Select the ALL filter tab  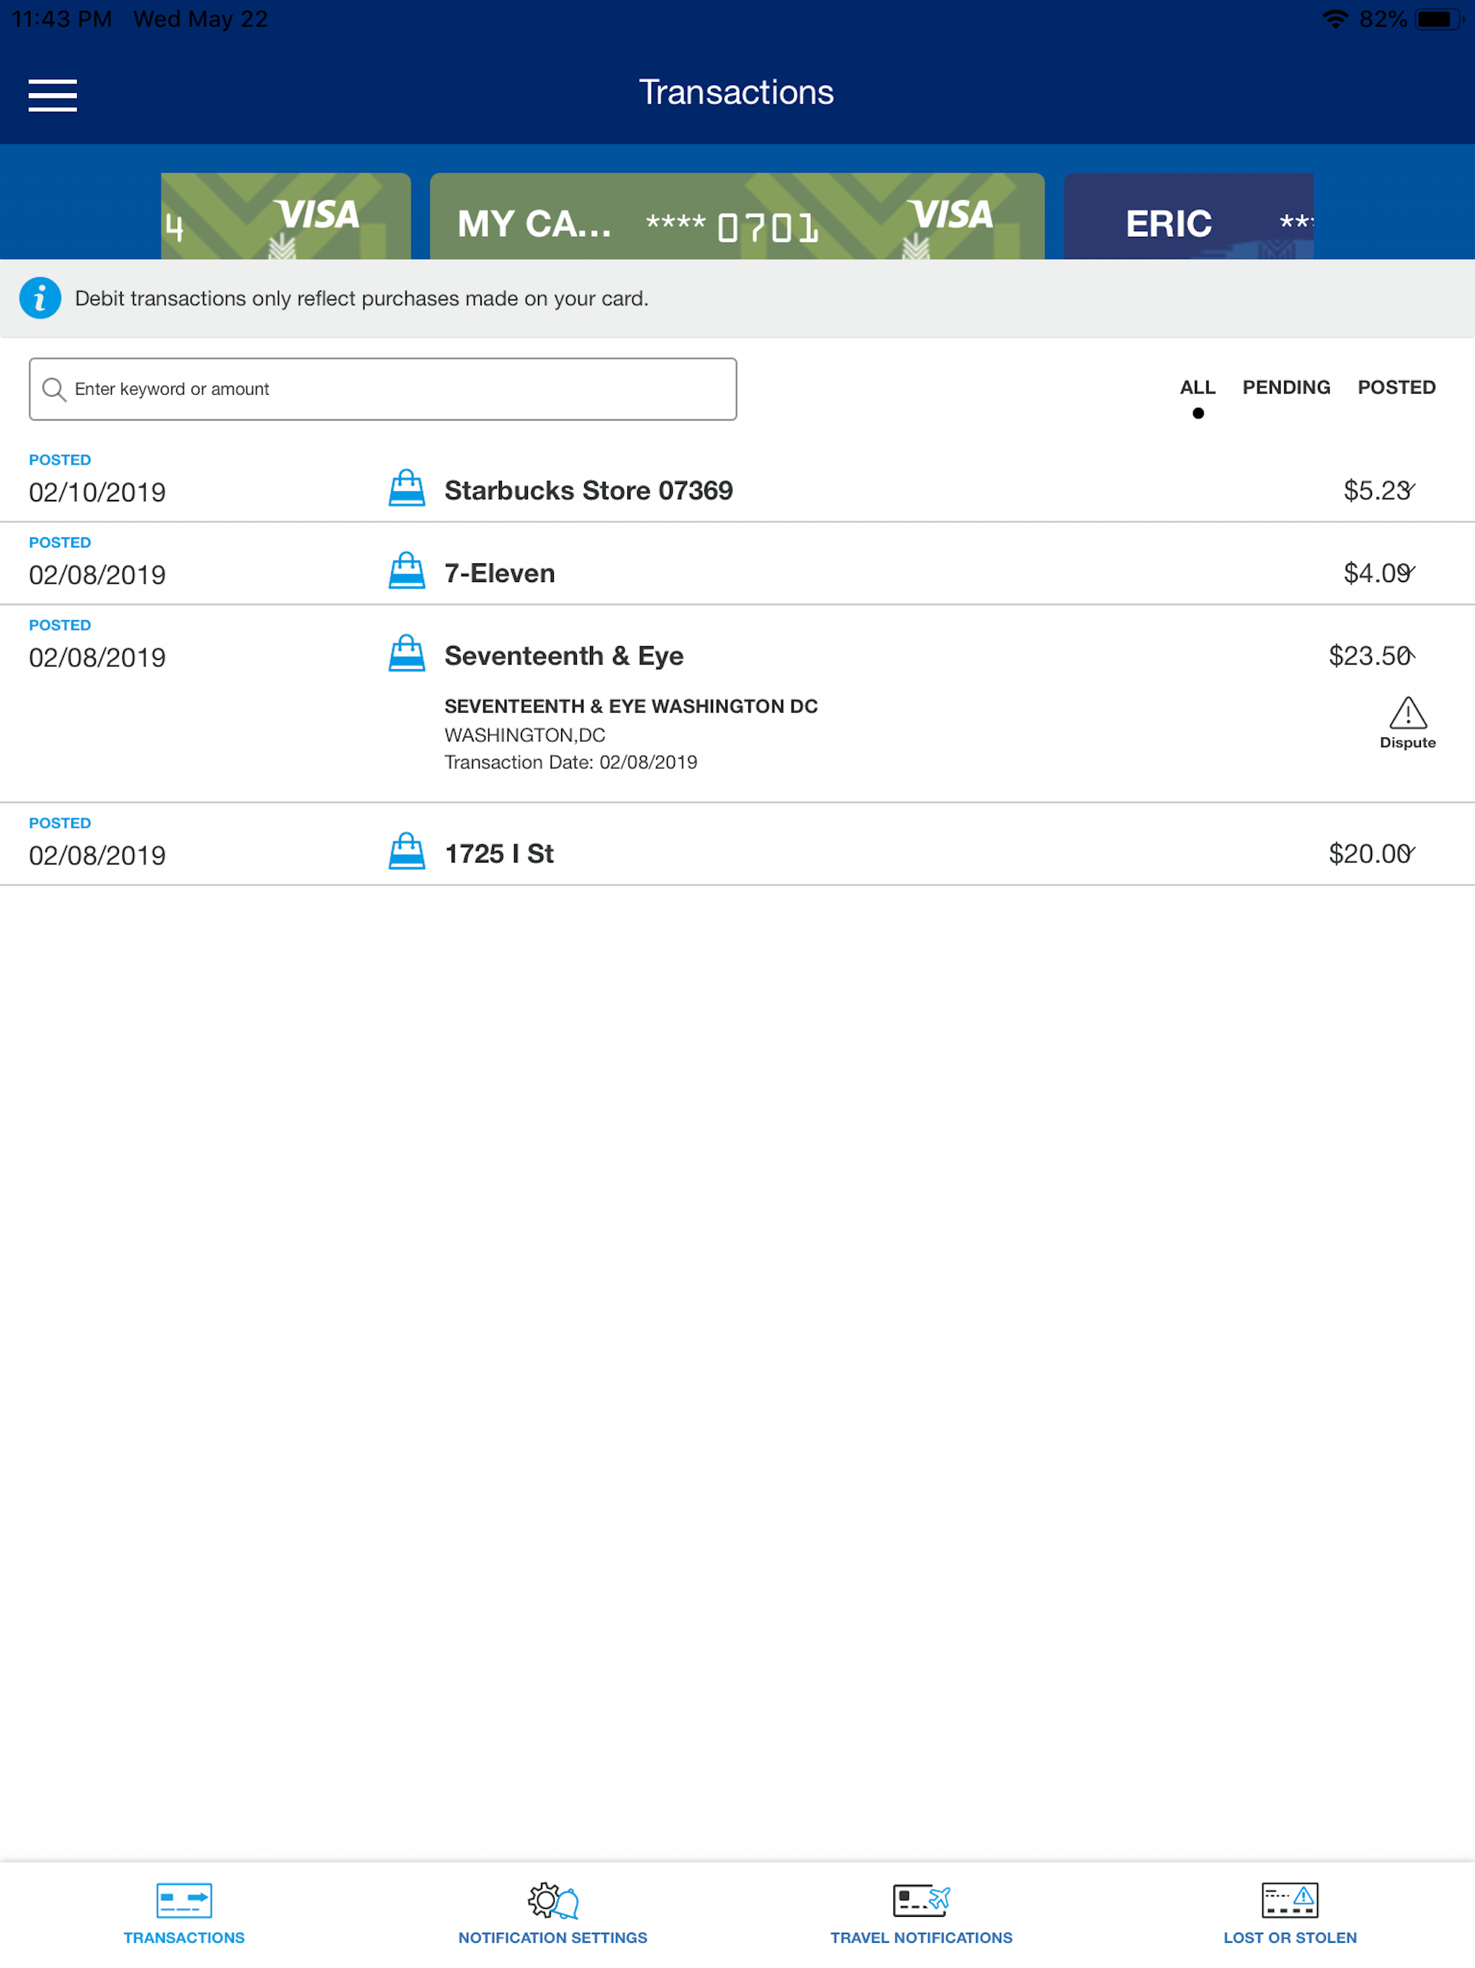[1198, 388]
